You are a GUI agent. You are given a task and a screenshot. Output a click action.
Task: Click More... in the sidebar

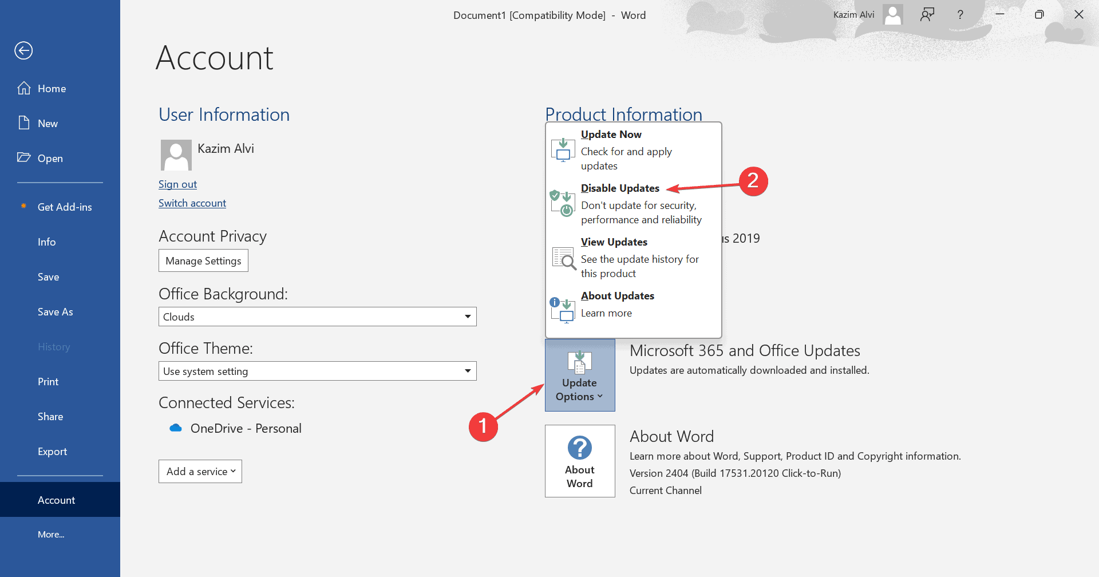coord(60,534)
